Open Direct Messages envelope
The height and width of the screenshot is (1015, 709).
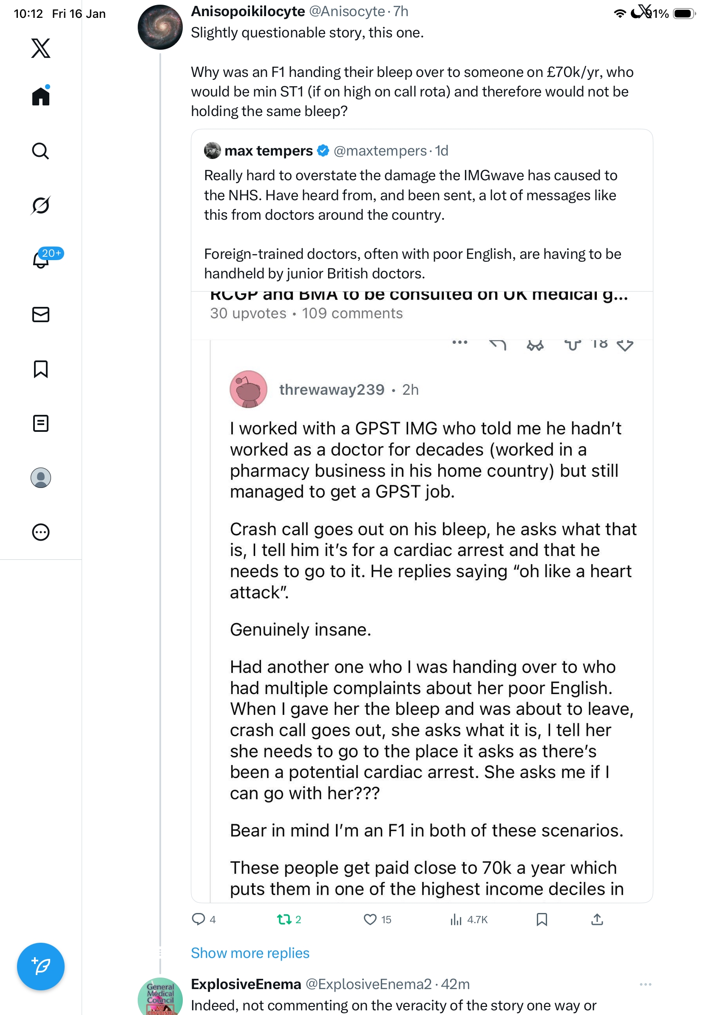point(41,314)
